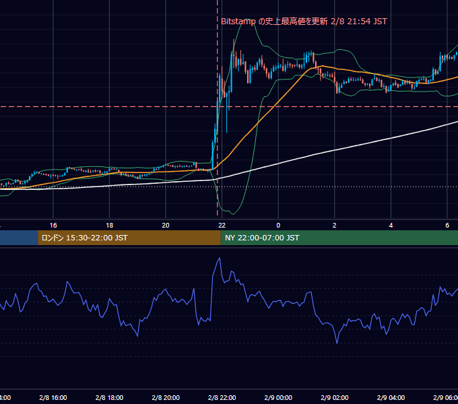
Task: Click the 2/8 20:00 date label
Action: (x=166, y=397)
